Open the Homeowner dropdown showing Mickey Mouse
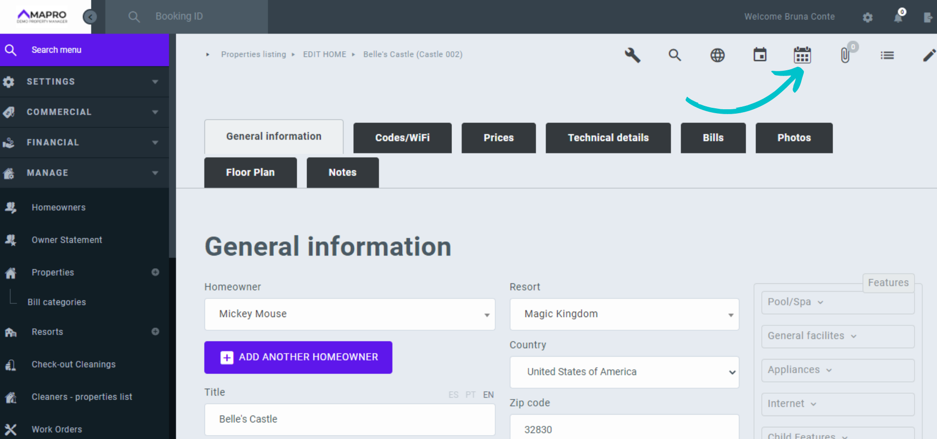This screenshot has height=439, width=937. [x=349, y=314]
